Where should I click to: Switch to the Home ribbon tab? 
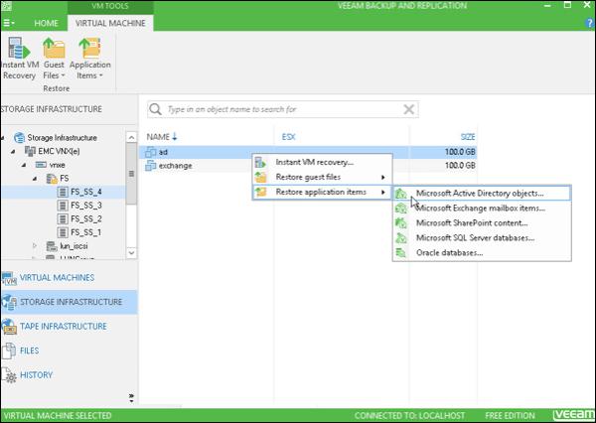(47, 23)
